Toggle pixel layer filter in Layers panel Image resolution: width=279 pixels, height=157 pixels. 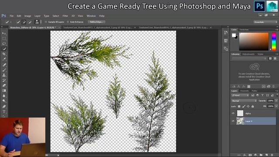click(253, 96)
